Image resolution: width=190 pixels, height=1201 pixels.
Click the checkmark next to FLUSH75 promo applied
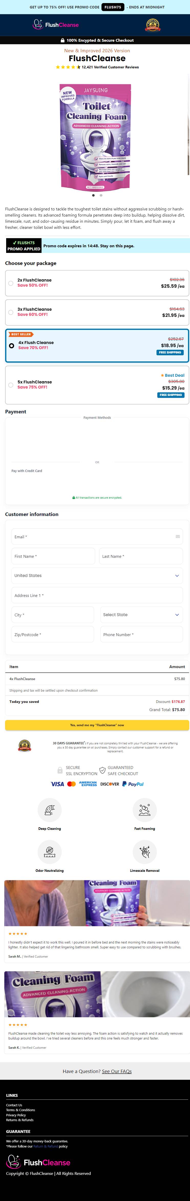[x=14, y=243]
